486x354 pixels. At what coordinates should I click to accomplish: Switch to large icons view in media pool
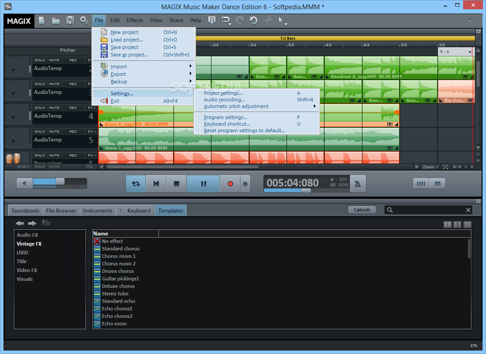448,224
